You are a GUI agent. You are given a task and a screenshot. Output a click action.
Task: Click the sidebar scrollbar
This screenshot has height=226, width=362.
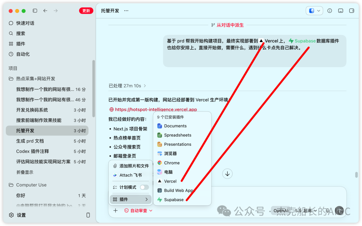(x=94, y=89)
